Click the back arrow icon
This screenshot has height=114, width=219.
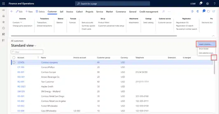pos(12,12)
